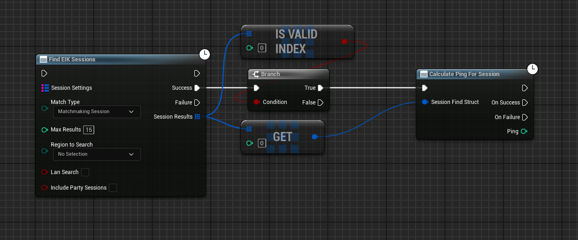Click the index field on the GET node
Viewport: 578px width, 240px height.
262,143
